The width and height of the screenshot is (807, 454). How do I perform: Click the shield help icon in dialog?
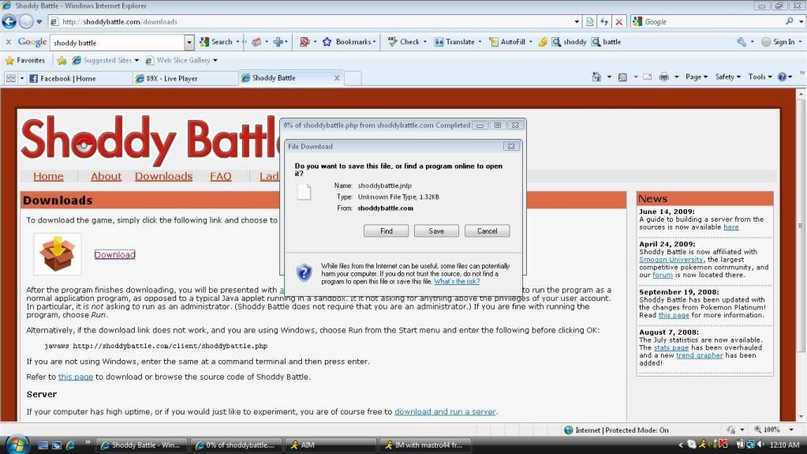coord(304,272)
